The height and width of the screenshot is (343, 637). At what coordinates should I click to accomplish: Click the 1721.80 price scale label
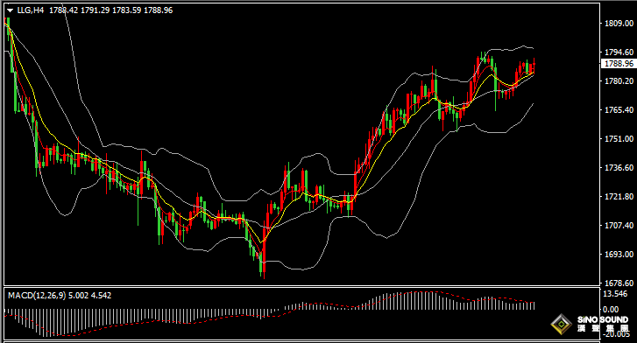tap(619, 197)
